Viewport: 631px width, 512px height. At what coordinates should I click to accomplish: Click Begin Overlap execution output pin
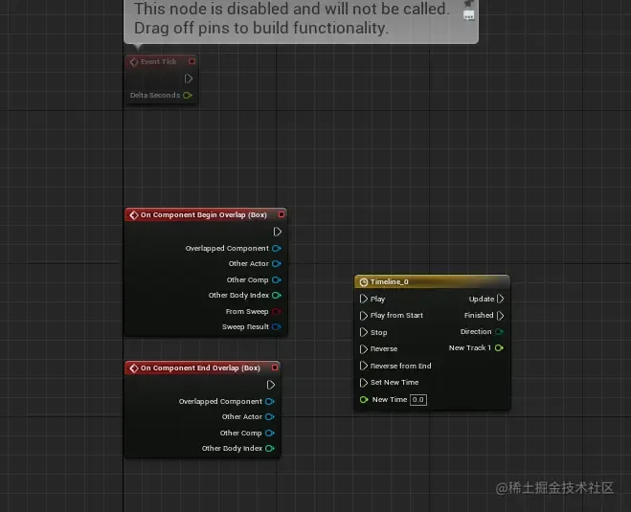point(278,232)
